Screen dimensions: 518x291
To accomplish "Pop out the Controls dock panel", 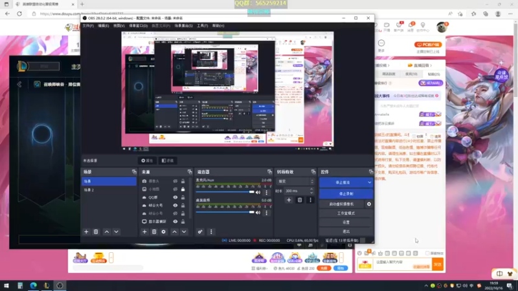I will coord(370,172).
